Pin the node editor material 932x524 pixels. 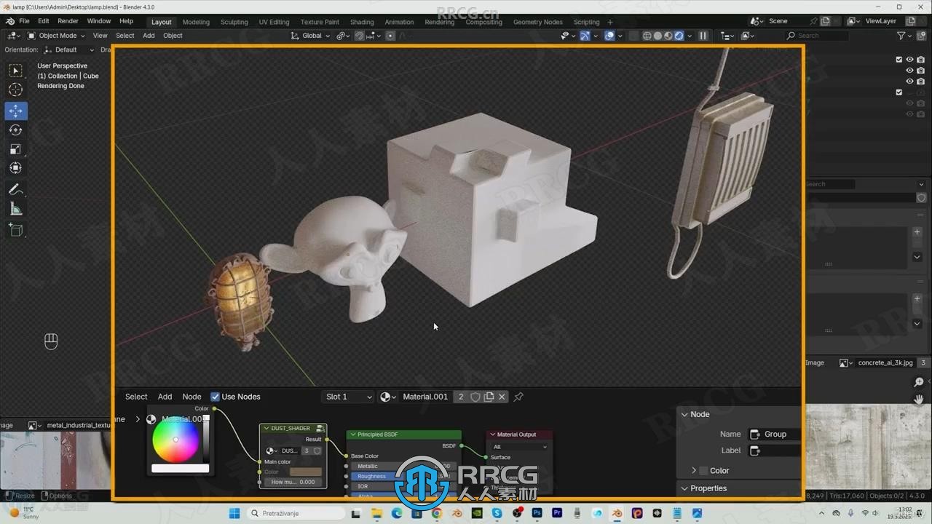pos(518,397)
